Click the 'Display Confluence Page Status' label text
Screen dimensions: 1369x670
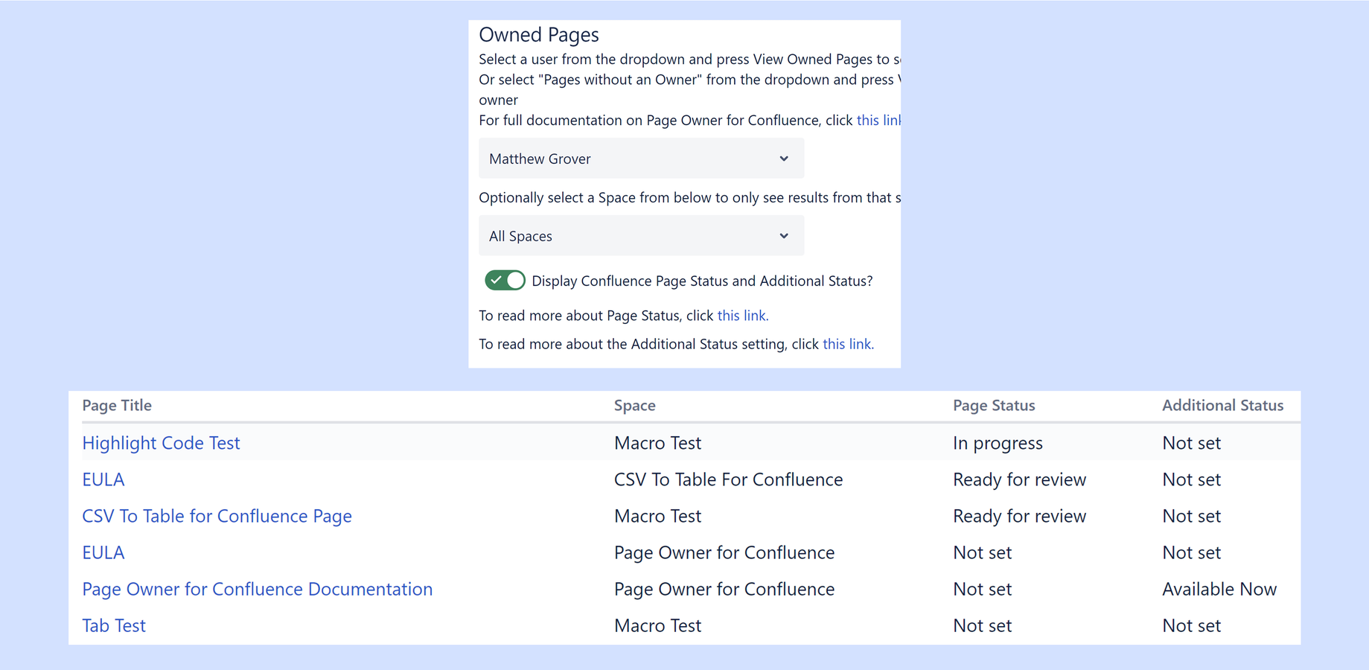tap(702, 280)
